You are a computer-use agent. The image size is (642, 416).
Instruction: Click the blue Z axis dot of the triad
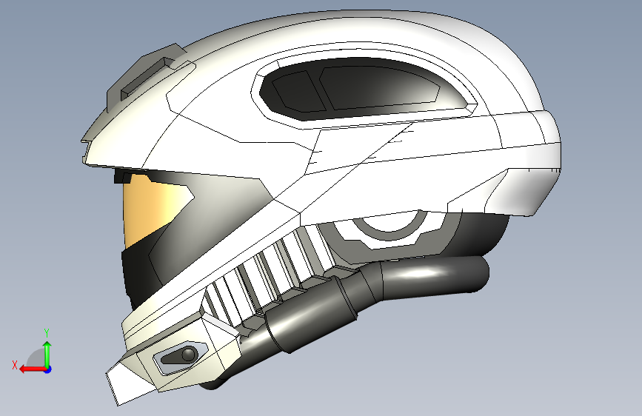[48, 369]
